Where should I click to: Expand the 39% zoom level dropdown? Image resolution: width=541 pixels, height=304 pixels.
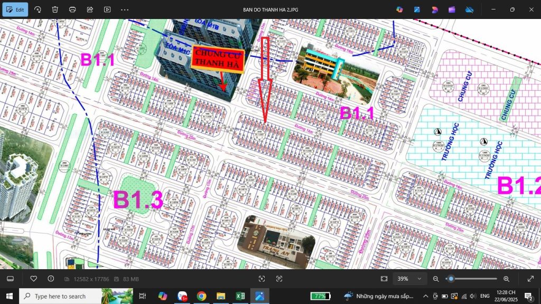coord(409,279)
